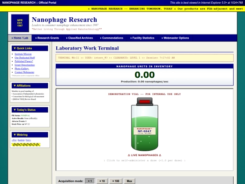Viewport: 245px width, 184px height.
Task: Open the Photo Gallery link
Action: click(x=22, y=69)
